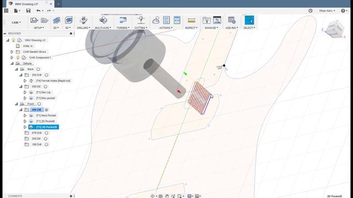
Task: Expand the Elec Lip operation
Action: (x=25, y=92)
